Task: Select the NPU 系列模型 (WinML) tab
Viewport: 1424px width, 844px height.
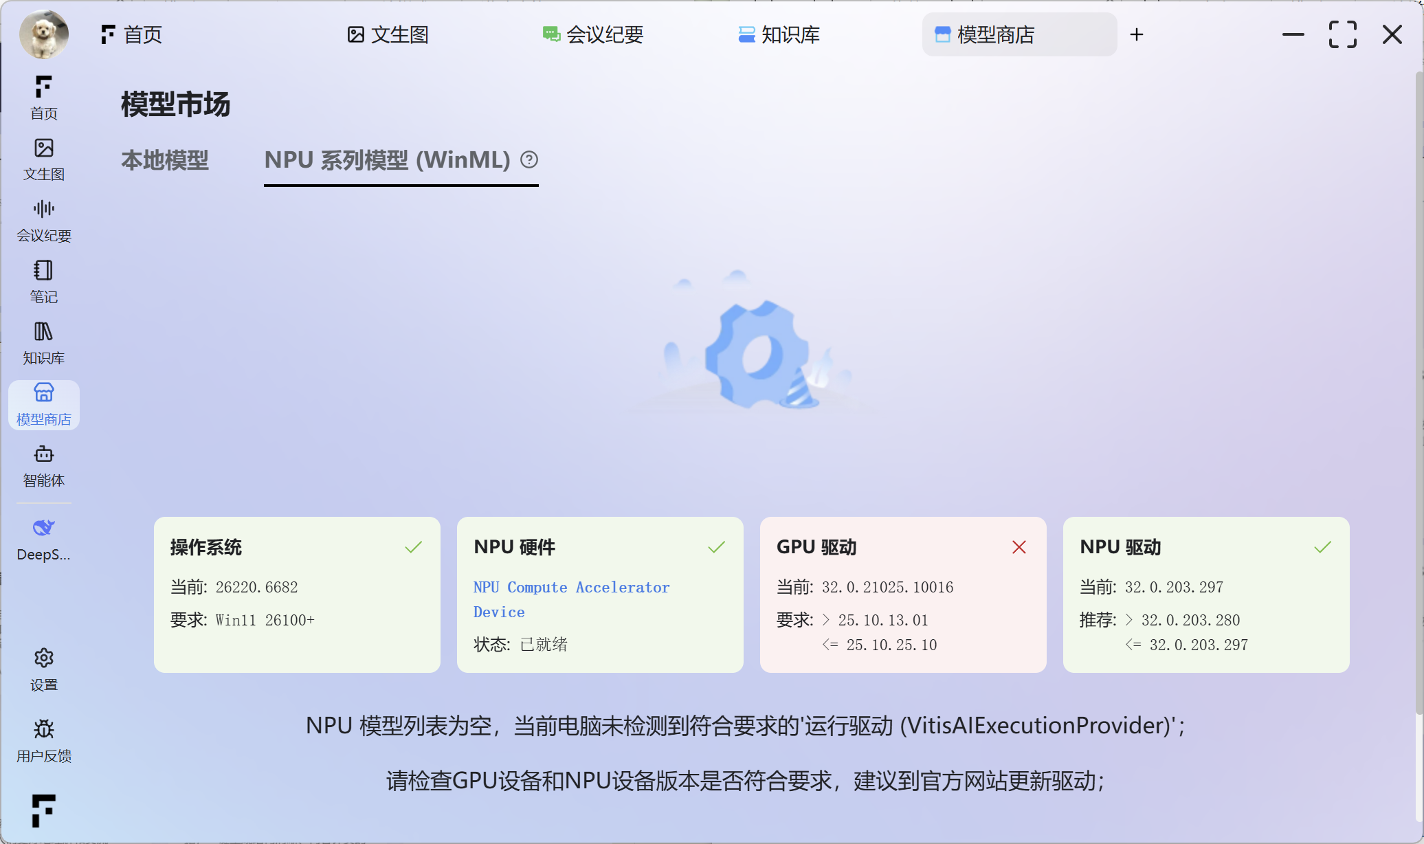Action: click(x=387, y=160)
